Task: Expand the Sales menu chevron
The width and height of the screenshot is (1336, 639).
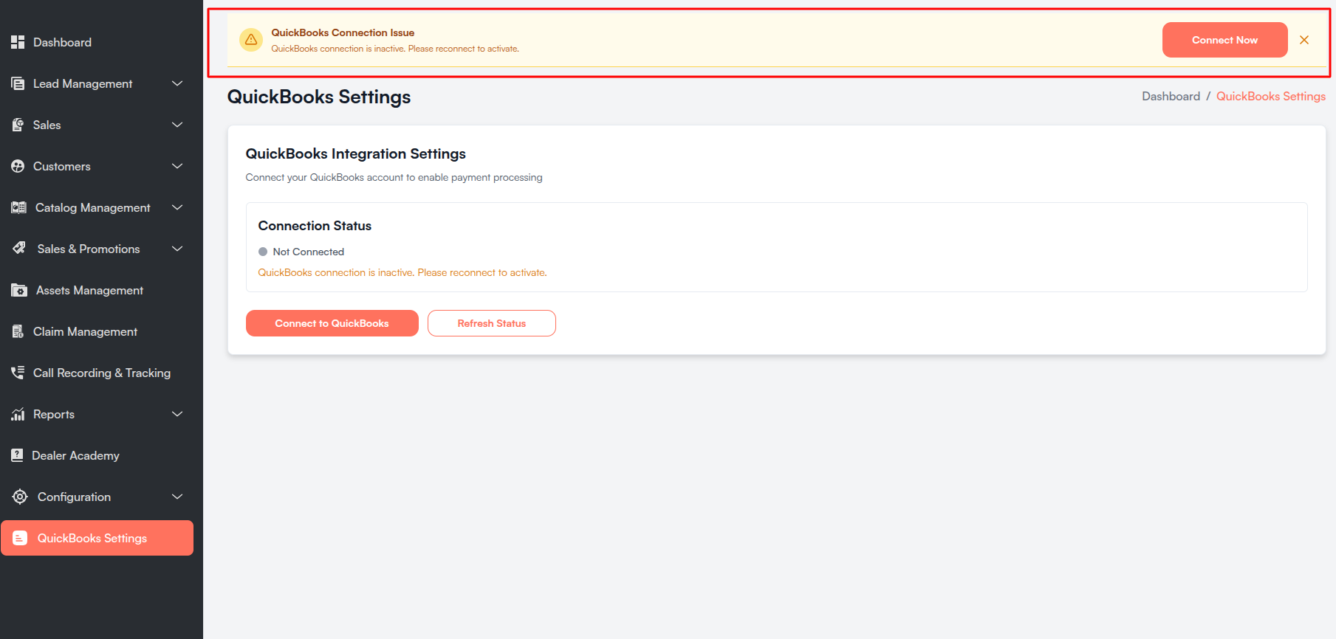Action: 177,125
